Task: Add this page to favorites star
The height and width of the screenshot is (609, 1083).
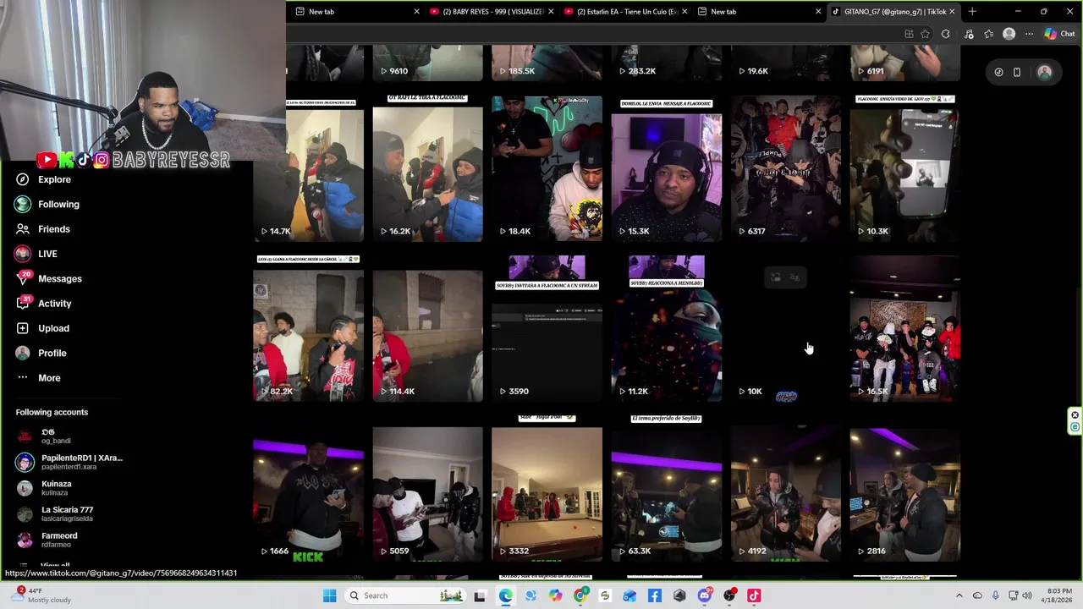Action: pos(925,34)
